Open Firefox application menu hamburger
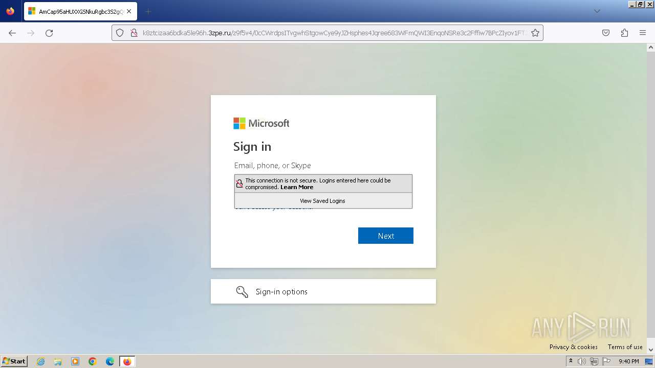Image resolution: width=655 pixels, height=368 pixels. point(643,33)
